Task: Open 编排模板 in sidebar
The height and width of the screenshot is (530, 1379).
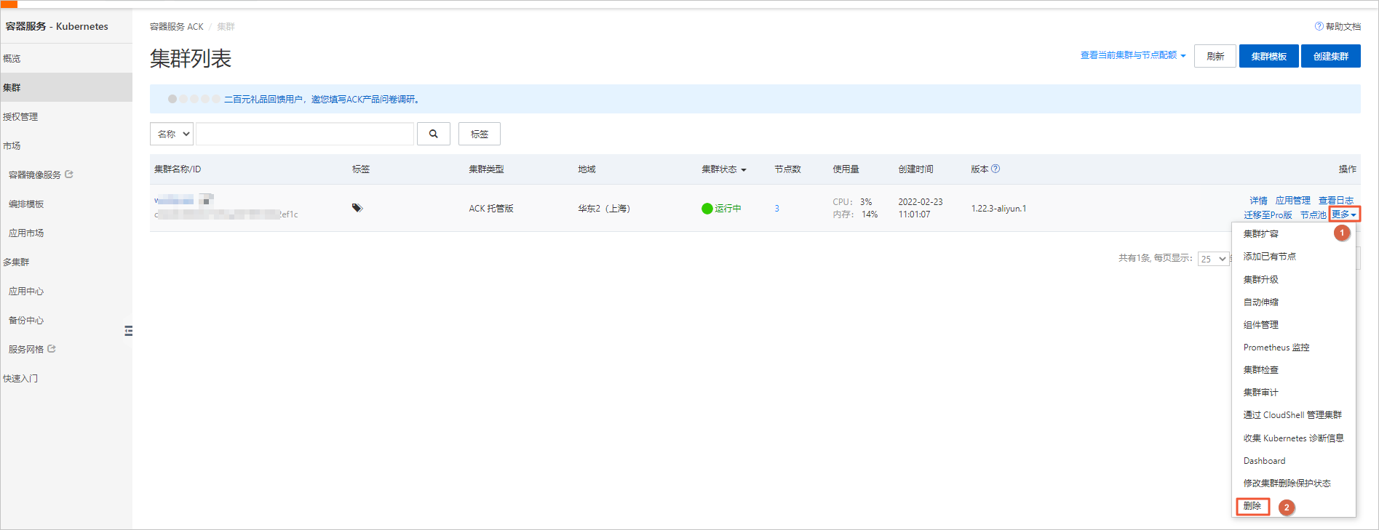Action: tap(26, 204)
